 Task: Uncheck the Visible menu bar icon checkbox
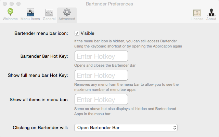click(x=77, y=33)
